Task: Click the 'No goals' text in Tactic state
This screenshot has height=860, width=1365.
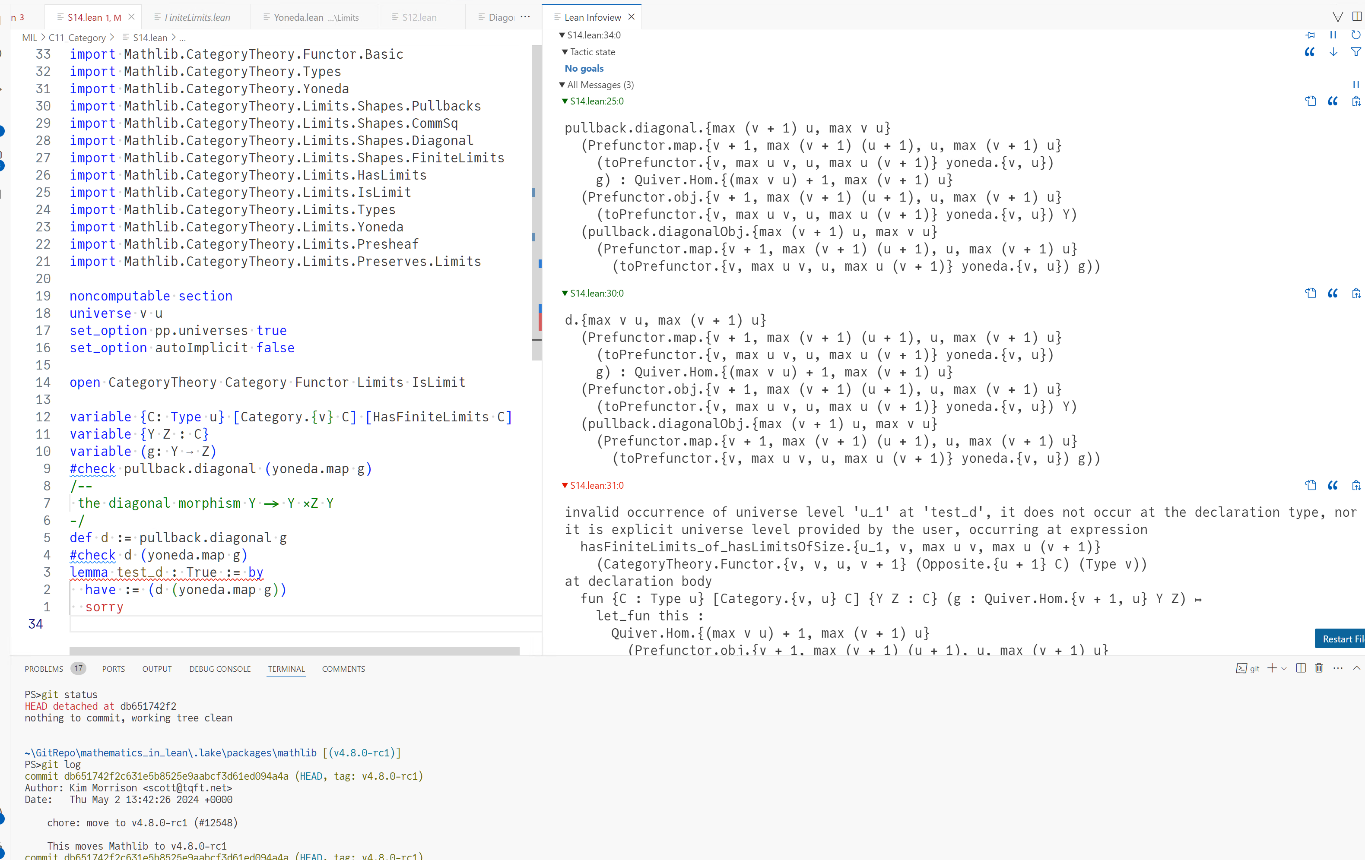Action: 584,69
